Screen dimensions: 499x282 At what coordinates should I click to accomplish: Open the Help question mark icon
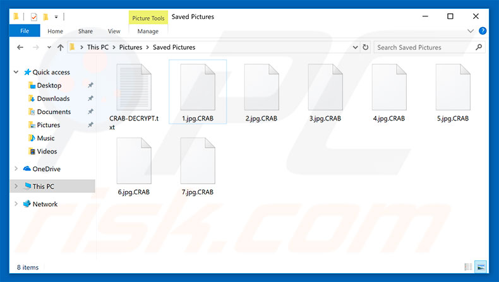point(483,31)
